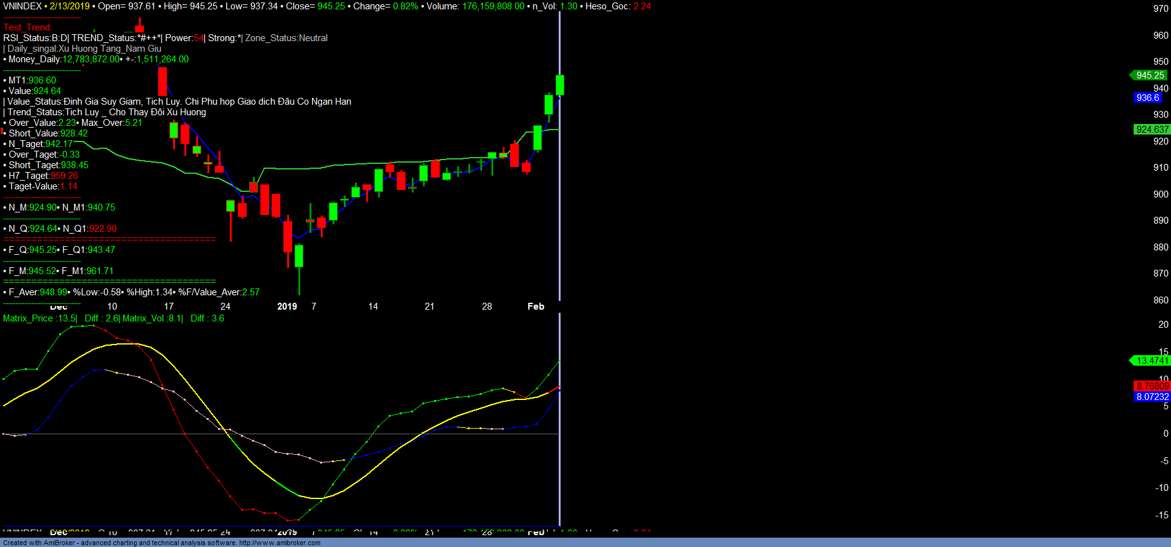Image resolution: width=1171 pixels, height=547 pixels.
Task: Click the Matrix_Price indicator title text
Action: click(x=28, y=318)
